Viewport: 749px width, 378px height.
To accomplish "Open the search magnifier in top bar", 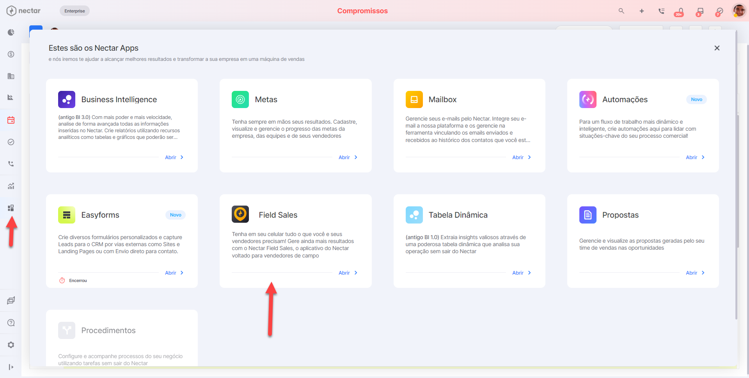I will pyautogui.click(x=621, y=11).
